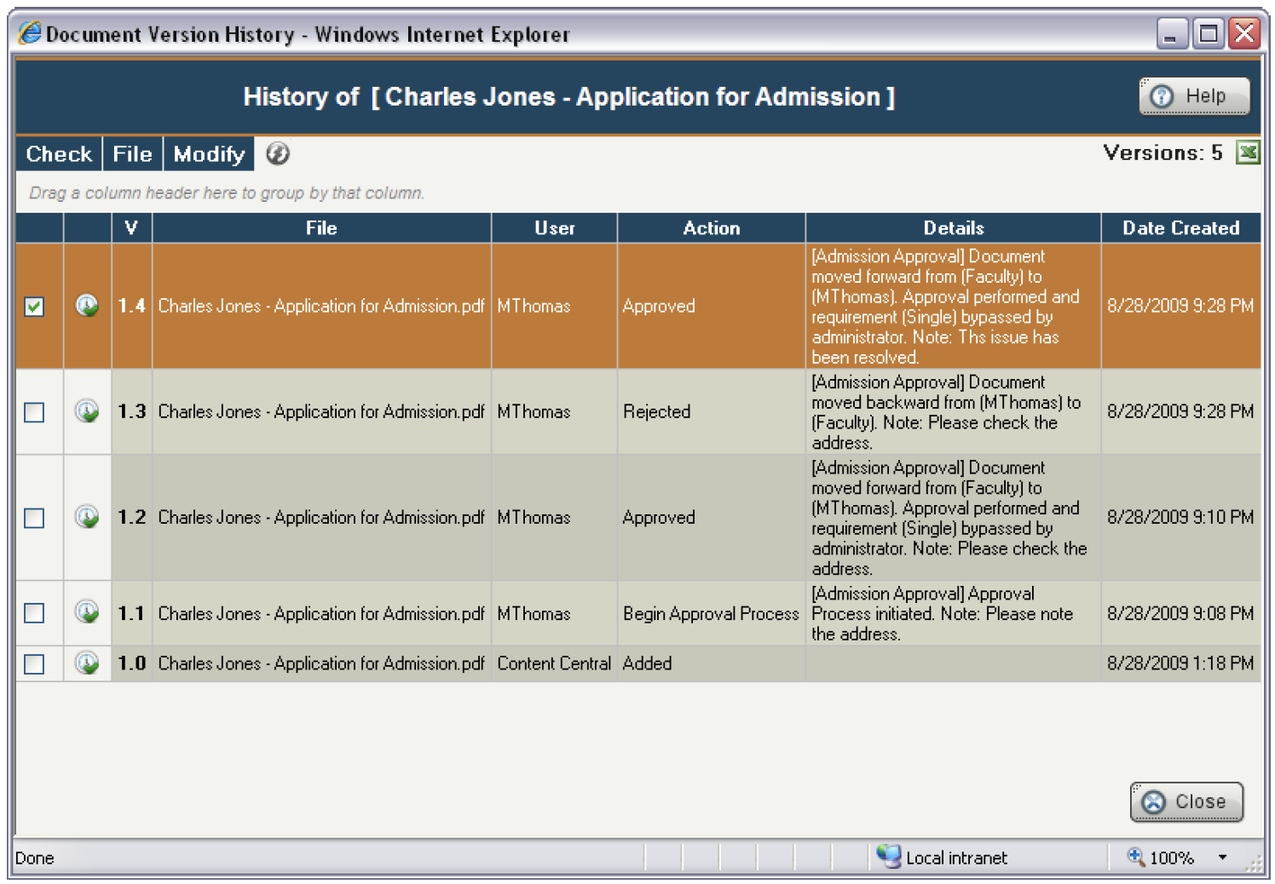The height and width of the screenshot is (884, 1275).
Task: Uncheck the version 1.4 checkbox
Action: (34, 307)
